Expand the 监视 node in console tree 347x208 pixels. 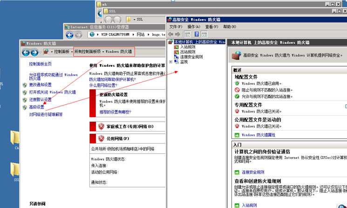click(x=170, y=62)
